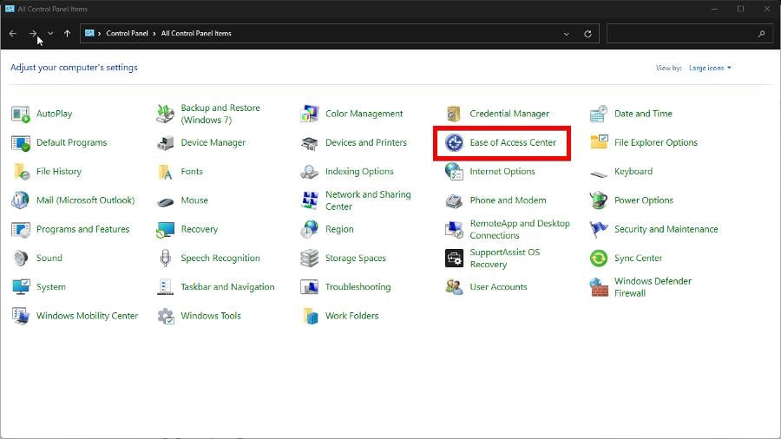Screen dimensions: 781x439
Task: Open the View by Large icons dropdown
Action: (x=710, y=68)
